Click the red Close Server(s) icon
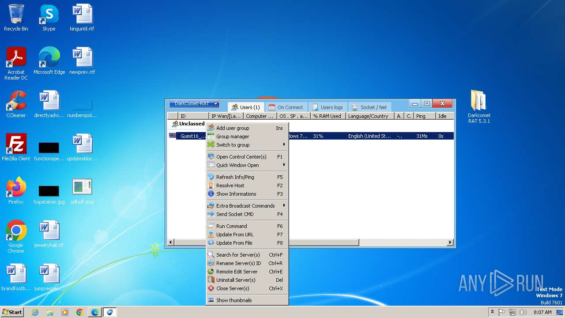Screen dimensions: 565x318 coord(211,288)
